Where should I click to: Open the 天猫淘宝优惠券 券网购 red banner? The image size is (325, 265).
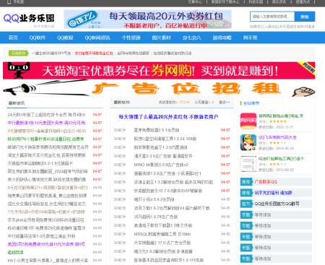point(159,71)
